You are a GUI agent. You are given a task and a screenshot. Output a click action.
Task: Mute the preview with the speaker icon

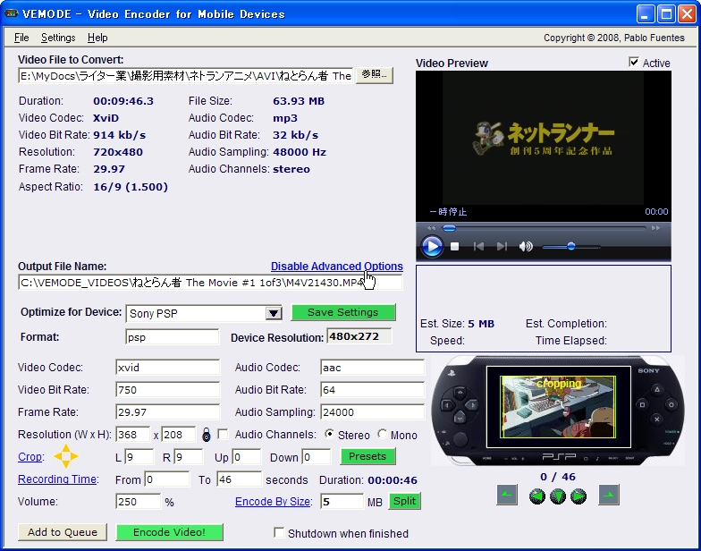pyautogui.click(x=526, y=247)
